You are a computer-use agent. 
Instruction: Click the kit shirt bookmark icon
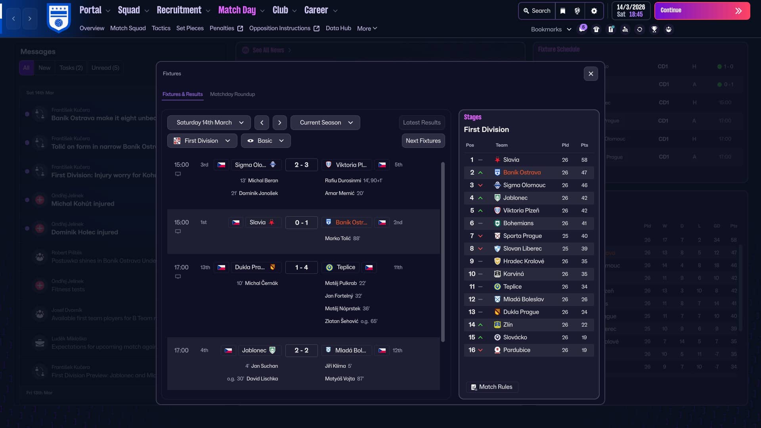click(596, 29)
